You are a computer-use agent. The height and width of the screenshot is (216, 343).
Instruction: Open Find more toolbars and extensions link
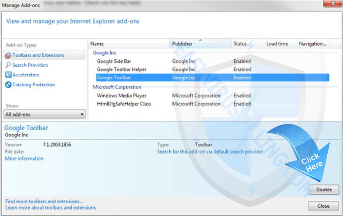pos(44,201)
